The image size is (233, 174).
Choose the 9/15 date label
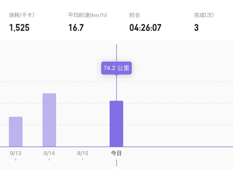coord(83,153)
